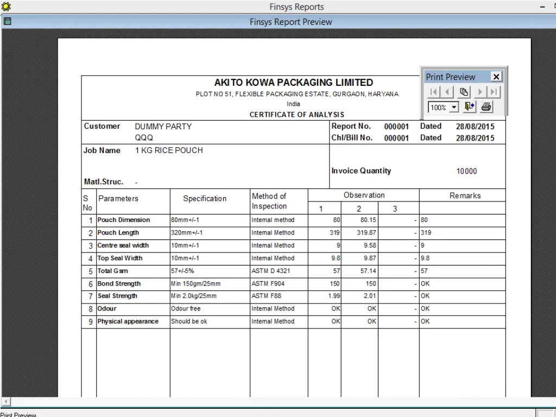Click specification 57+/-5%
556x417 pixels.
click(x=182, y=271)
